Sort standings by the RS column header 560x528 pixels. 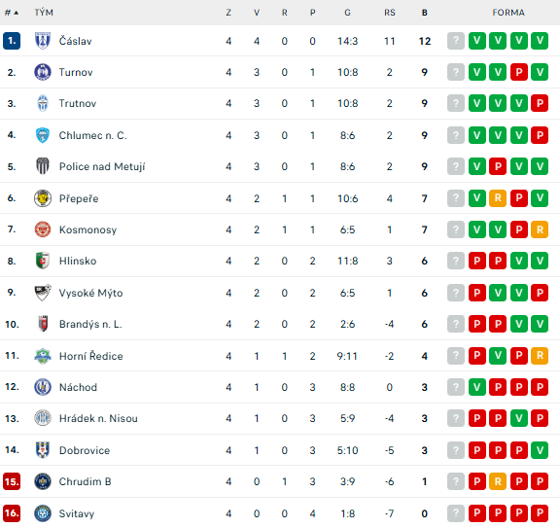point(390,13)
